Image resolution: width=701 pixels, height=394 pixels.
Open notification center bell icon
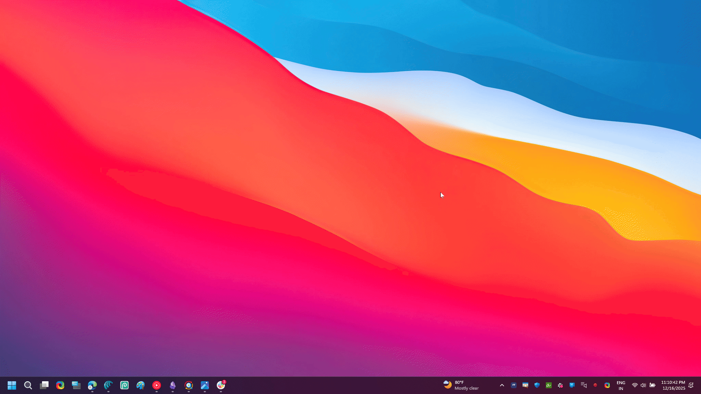click(691, 385)
